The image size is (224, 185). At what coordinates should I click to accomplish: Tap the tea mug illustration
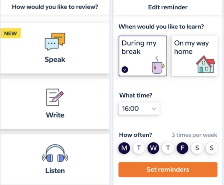pos(158,65)
